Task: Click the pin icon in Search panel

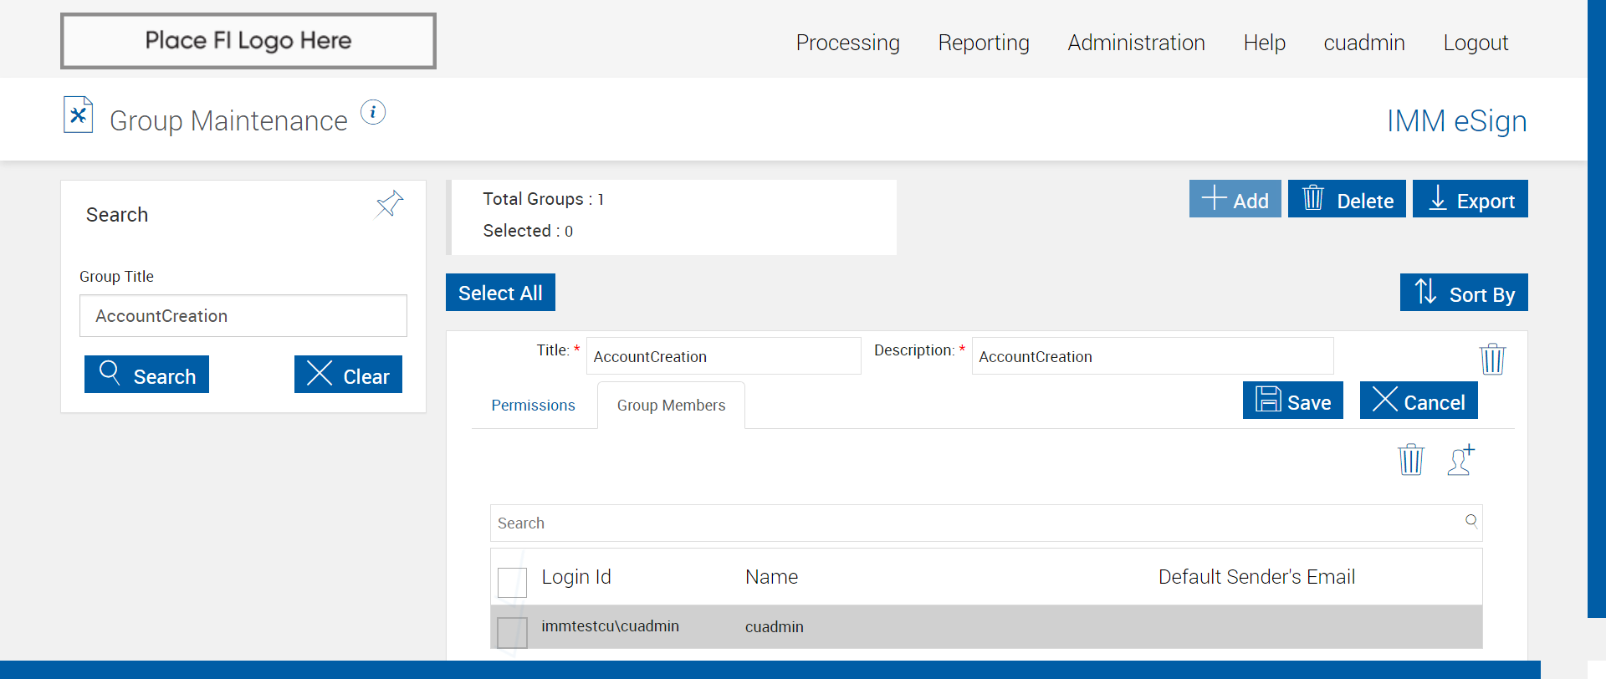Action: tap(390, 203)
